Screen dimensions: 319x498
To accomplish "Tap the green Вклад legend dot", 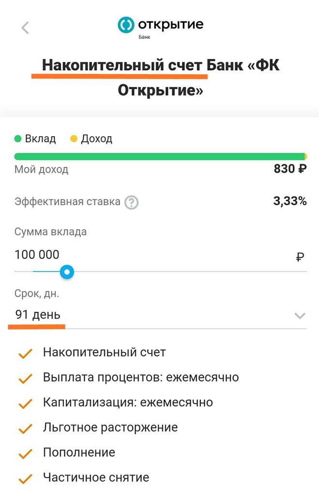I will (x=18, y=139).
